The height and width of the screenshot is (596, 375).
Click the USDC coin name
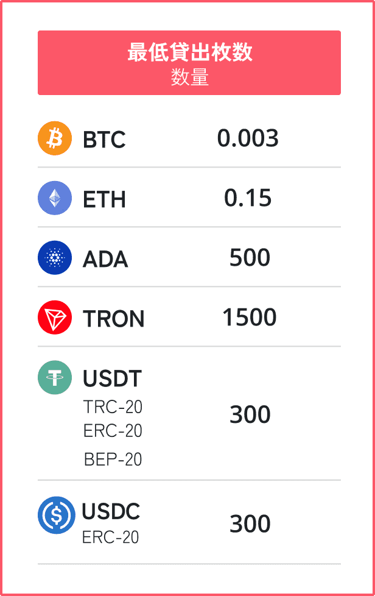click(x=111, y=511)
